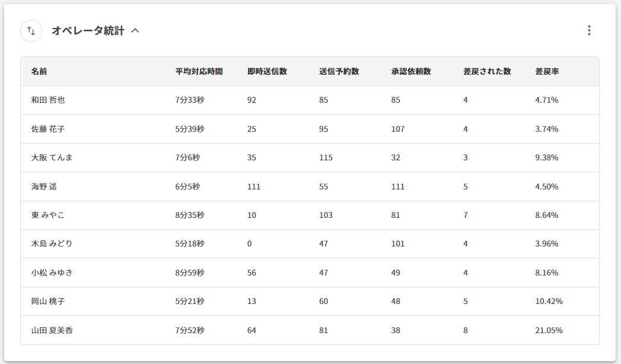
Task: Click the 差戻率 column header
Action: coord(547,71)
